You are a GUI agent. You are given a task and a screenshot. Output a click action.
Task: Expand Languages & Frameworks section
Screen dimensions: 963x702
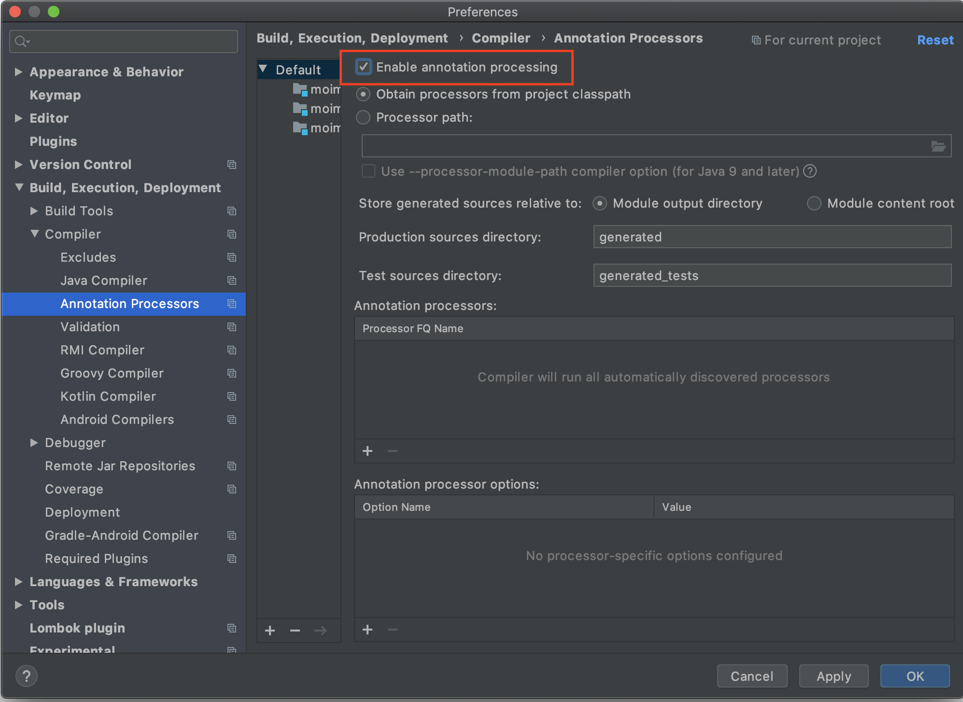(18, 582)
